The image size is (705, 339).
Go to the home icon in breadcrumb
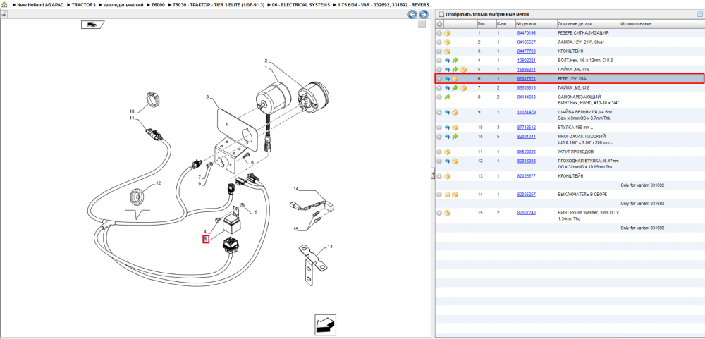click(4, 4)
